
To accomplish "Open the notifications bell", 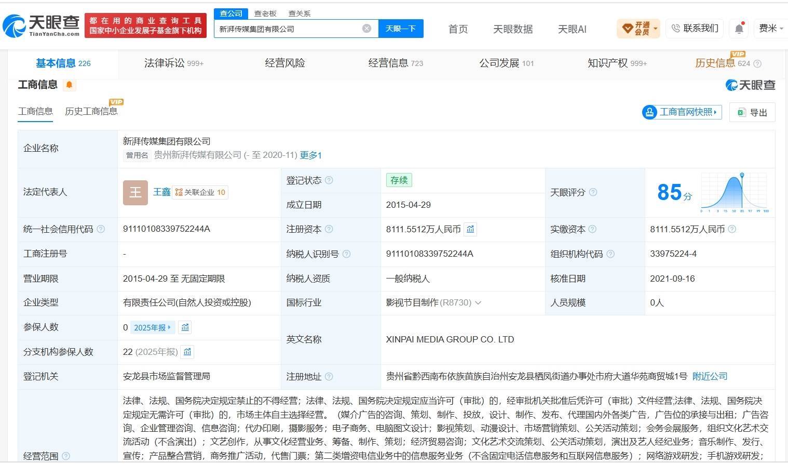I will (x=739, y=29).
